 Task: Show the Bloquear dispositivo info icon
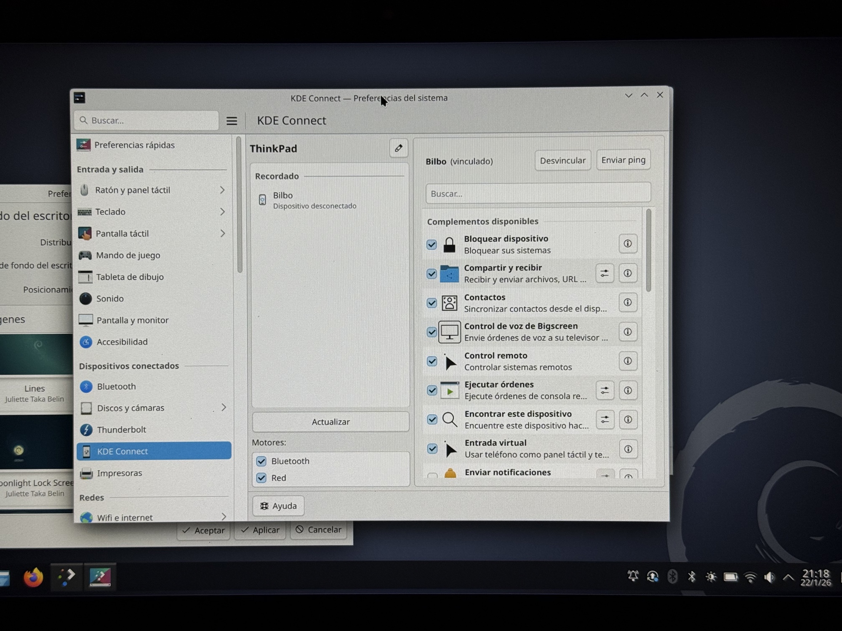tap(627, 244)
